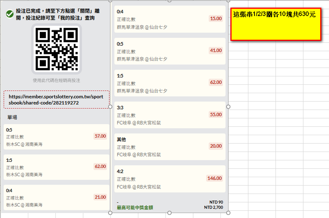
Task: Open the sportslottery shared-code link
Action: [x=57, y=100]
